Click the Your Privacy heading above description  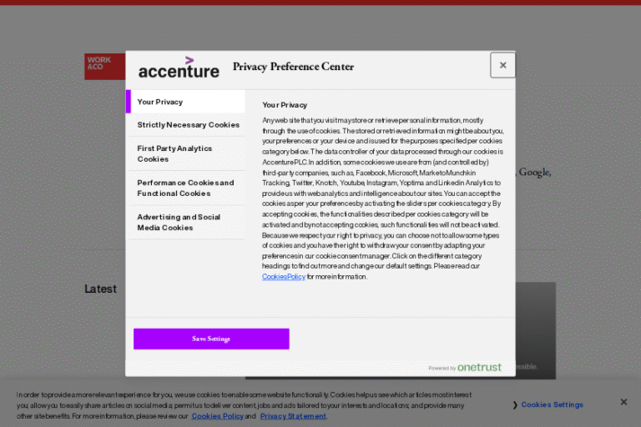(285, 105)
